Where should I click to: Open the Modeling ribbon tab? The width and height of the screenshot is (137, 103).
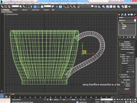(x=6, y=10)
